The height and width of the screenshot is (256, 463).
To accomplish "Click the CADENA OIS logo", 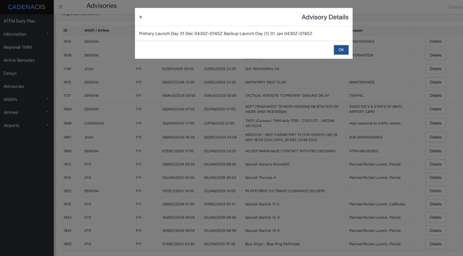I will pos(27,7).
